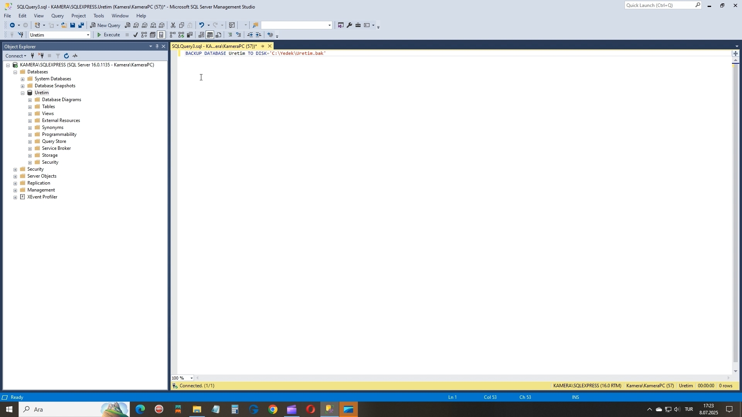Click the New Query button
The height and width of the screenshot is (417, 742).
click(106, 25)
